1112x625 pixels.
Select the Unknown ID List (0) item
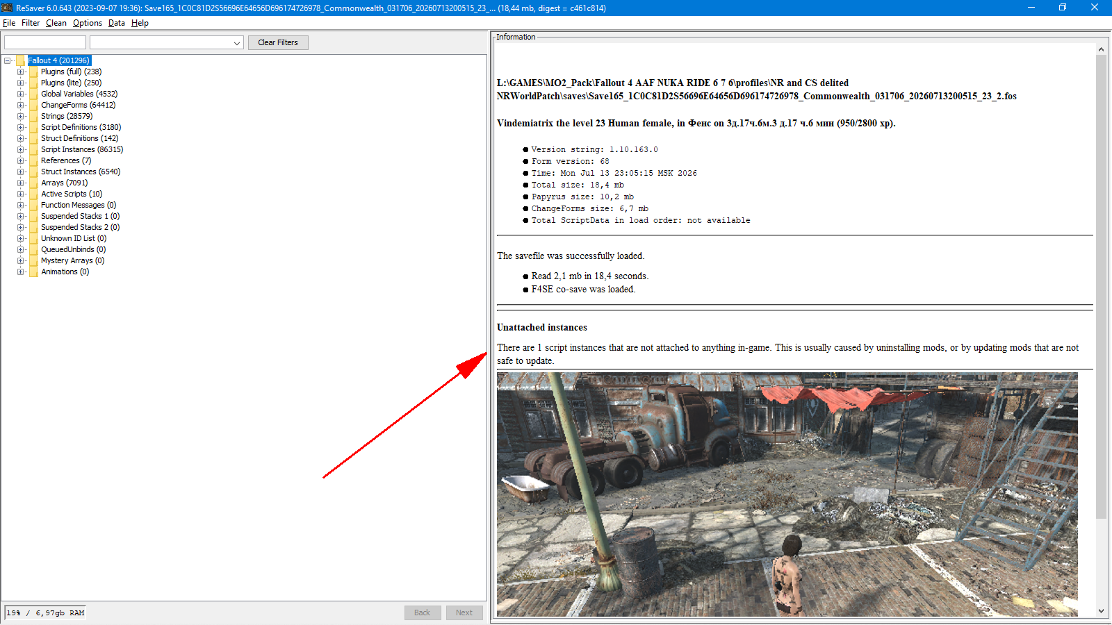point(74,238)
